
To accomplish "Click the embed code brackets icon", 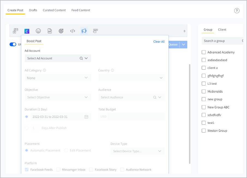I will pyautogui.click(x=73, y=31).
